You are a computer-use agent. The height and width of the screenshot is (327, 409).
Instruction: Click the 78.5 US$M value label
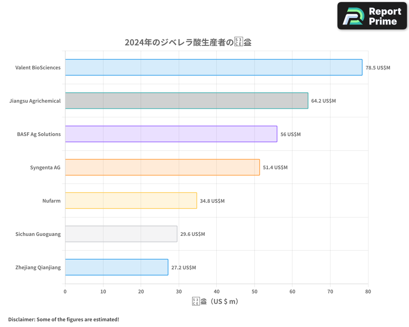pos(378,67)
